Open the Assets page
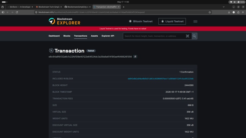Screen dimensions: 246x138 pos(94,36)
